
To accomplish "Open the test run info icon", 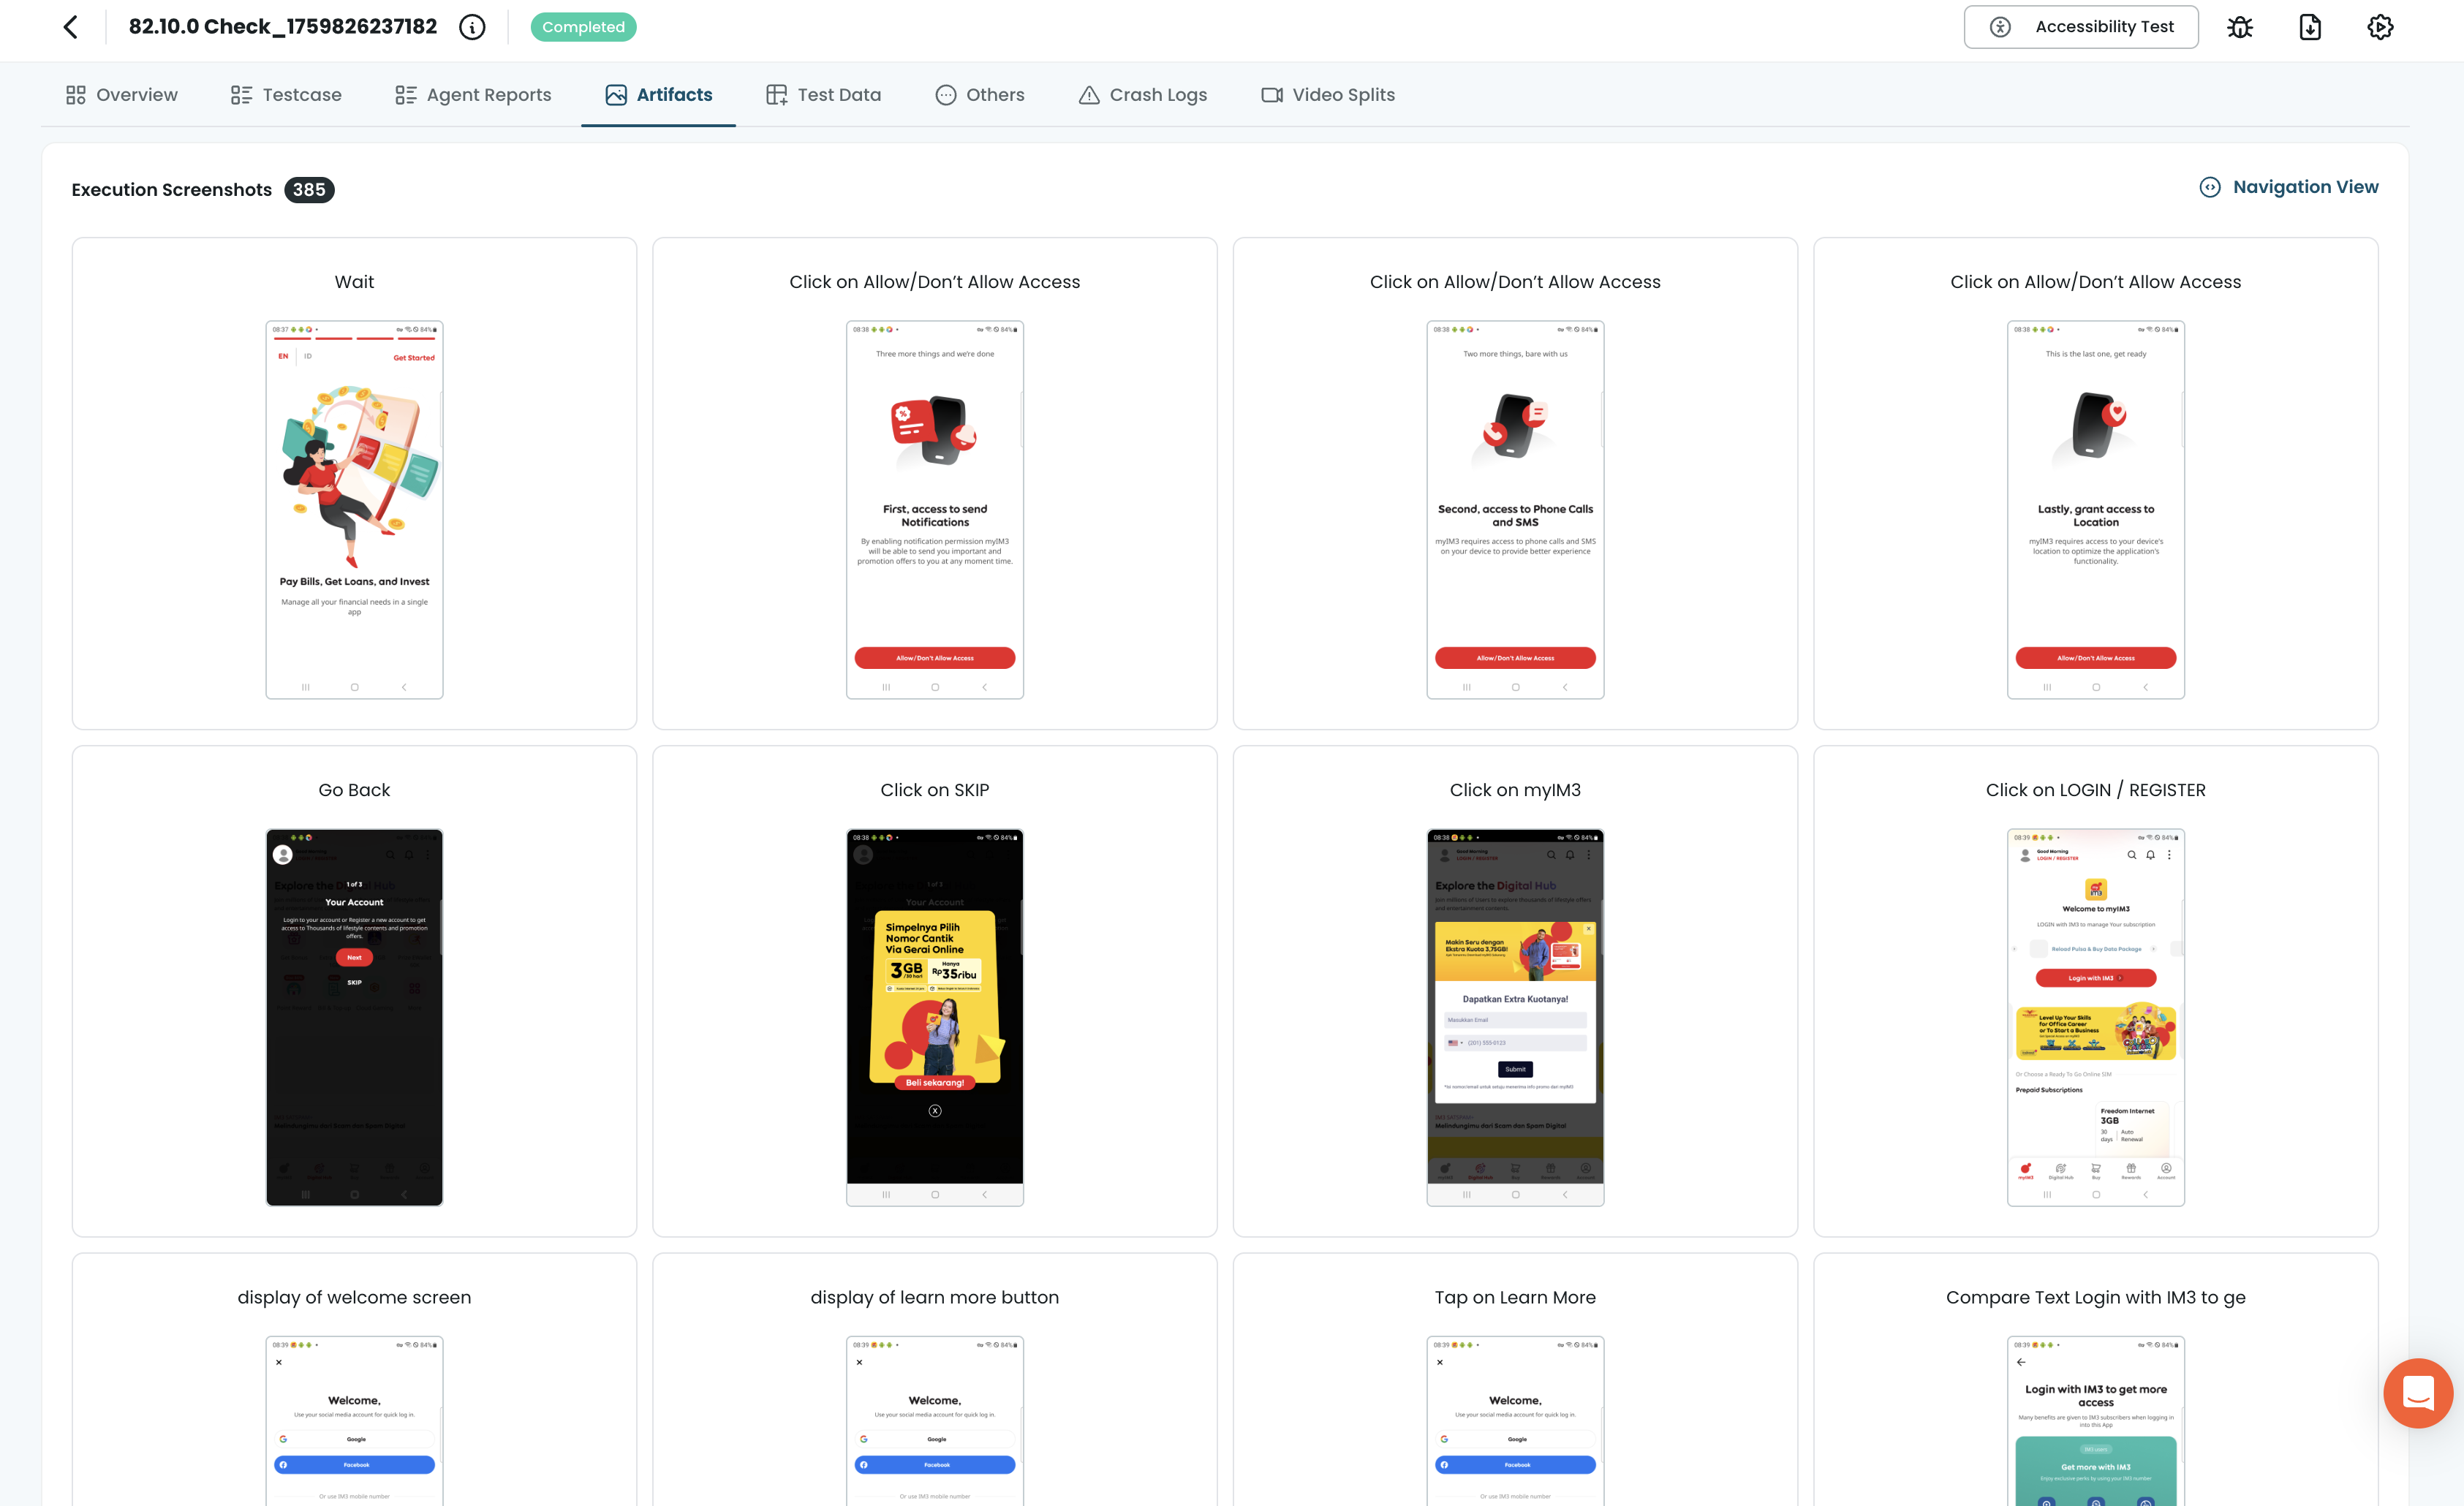I will click(472, 27).
